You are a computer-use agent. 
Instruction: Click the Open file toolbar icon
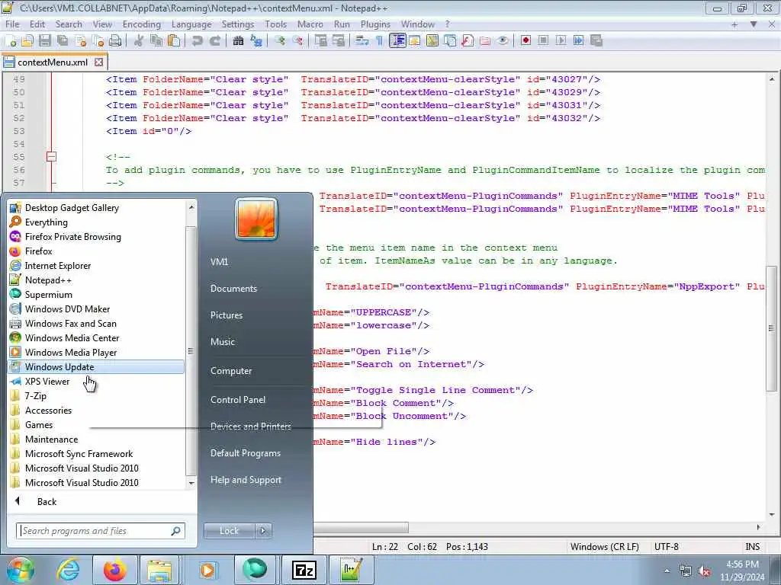tap(27, 41)
